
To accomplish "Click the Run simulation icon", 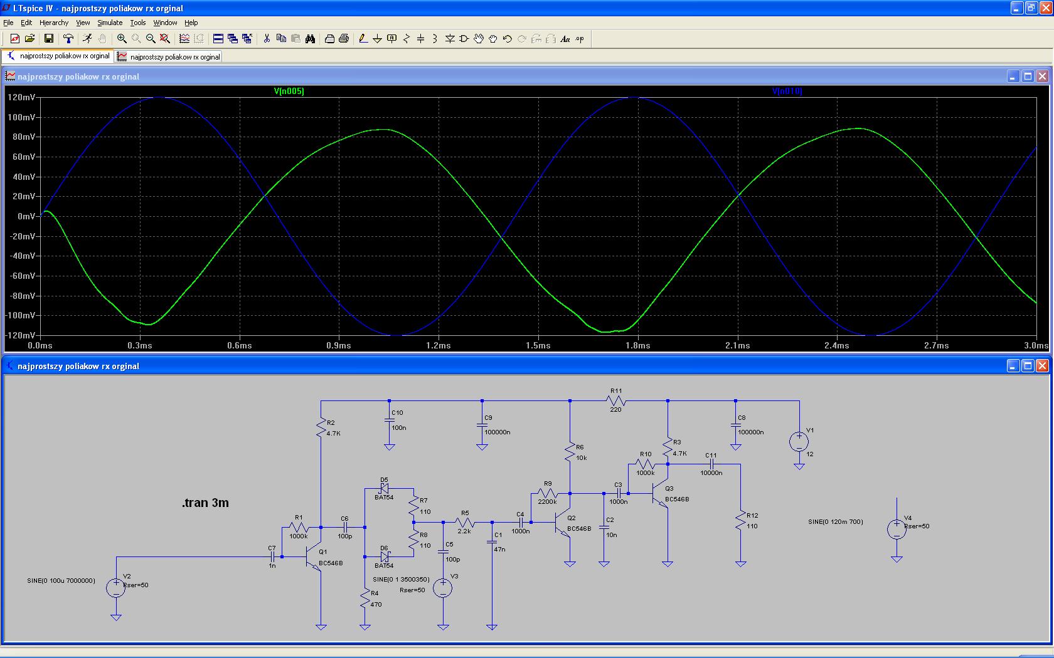I will click(x=87, y=39).
